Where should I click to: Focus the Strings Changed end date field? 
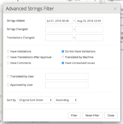(89, 29)
